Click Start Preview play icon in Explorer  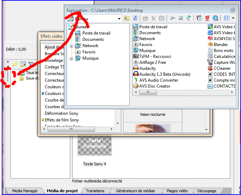pyautogui.click(x=173, y=18)
